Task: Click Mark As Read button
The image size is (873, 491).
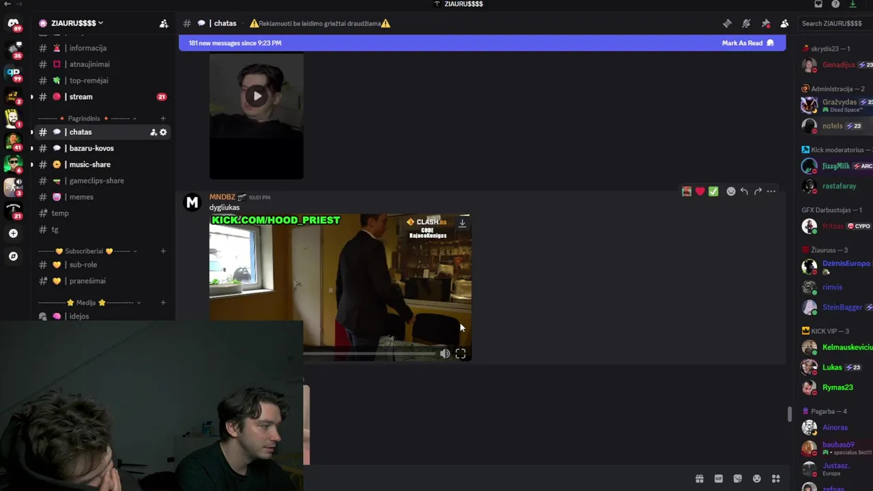Action: pyautogui.click(x=748, y=43)
